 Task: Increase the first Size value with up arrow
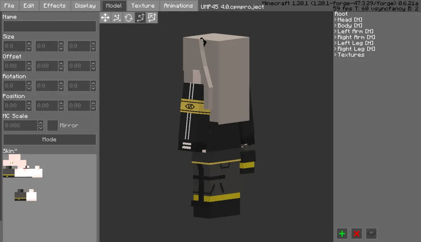29,44
